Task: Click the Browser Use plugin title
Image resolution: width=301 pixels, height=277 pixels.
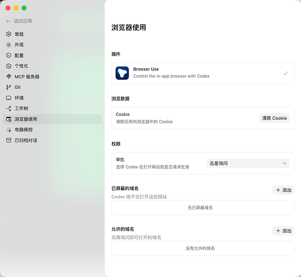Action: point(146,69)
